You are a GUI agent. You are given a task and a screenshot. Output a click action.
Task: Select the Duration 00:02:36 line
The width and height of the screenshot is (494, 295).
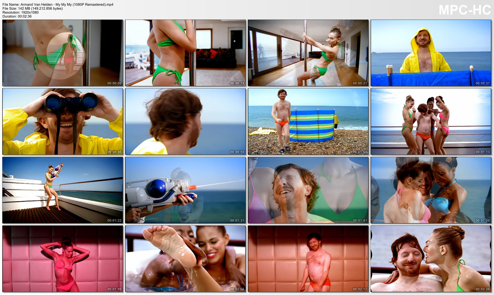pos(17,16)
